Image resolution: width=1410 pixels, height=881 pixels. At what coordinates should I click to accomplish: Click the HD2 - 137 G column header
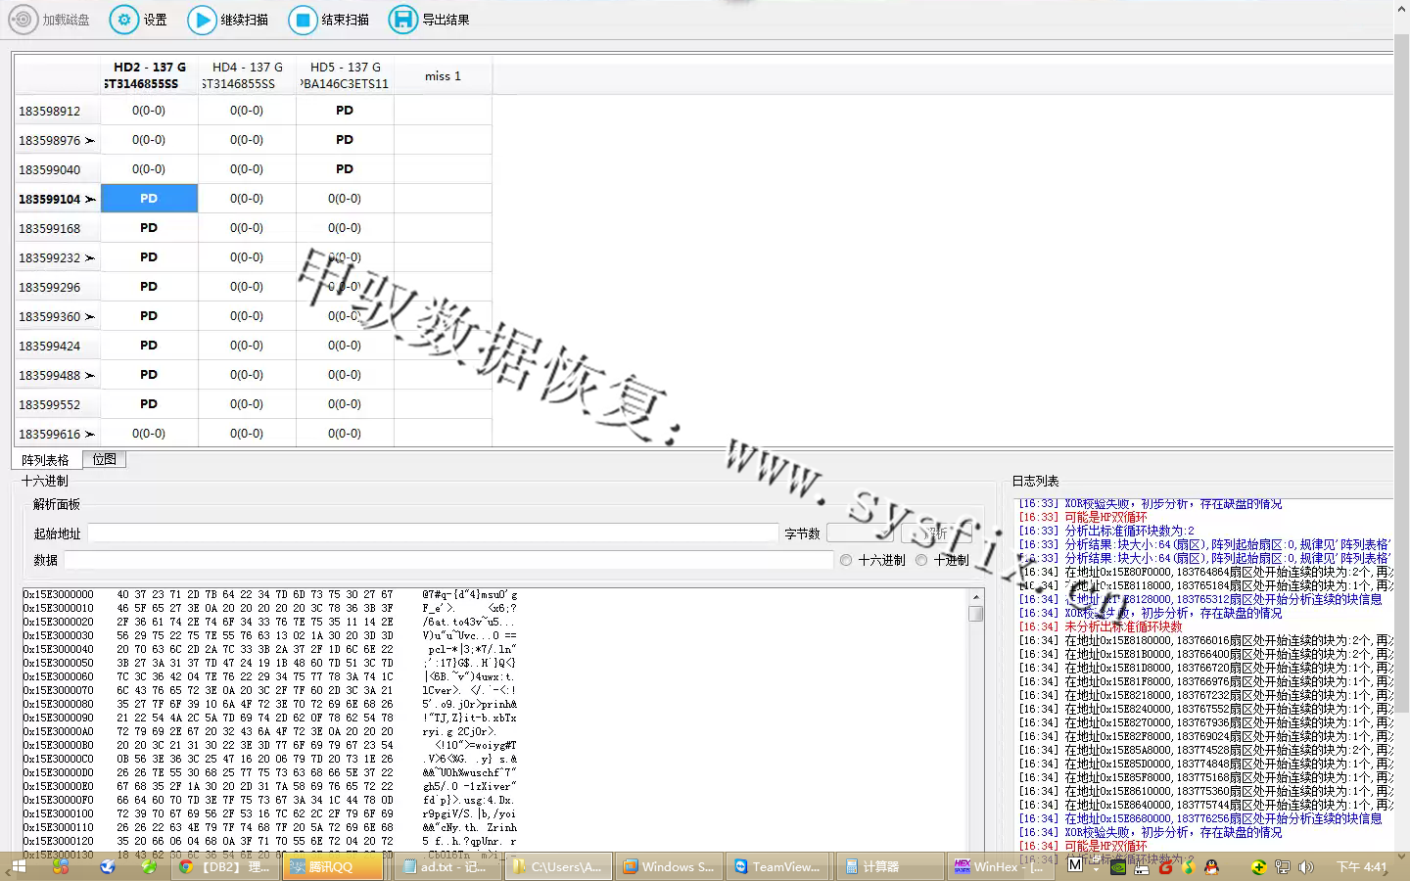[x=149, y=75]
